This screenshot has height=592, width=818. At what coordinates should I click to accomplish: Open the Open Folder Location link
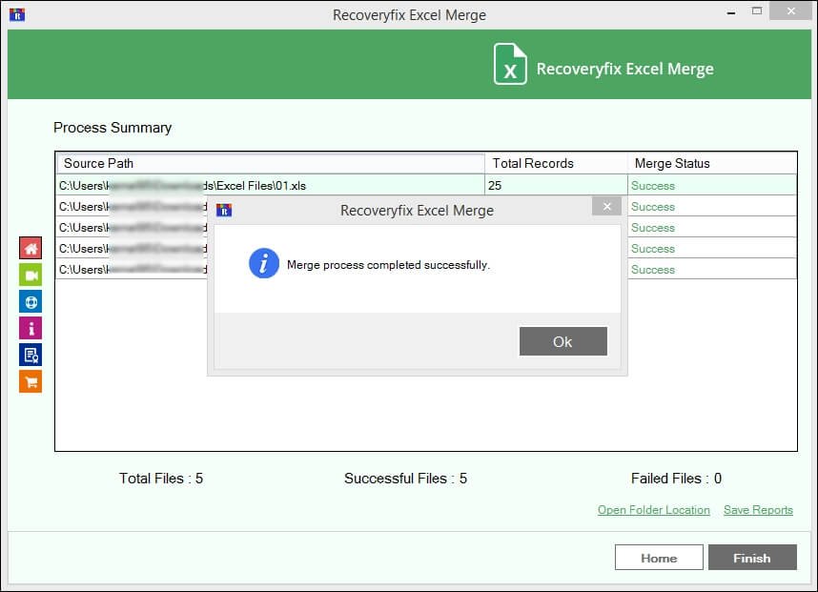[x=654, y=510]
